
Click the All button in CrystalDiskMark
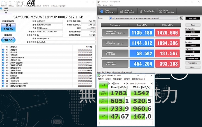[x=103, y=85]
